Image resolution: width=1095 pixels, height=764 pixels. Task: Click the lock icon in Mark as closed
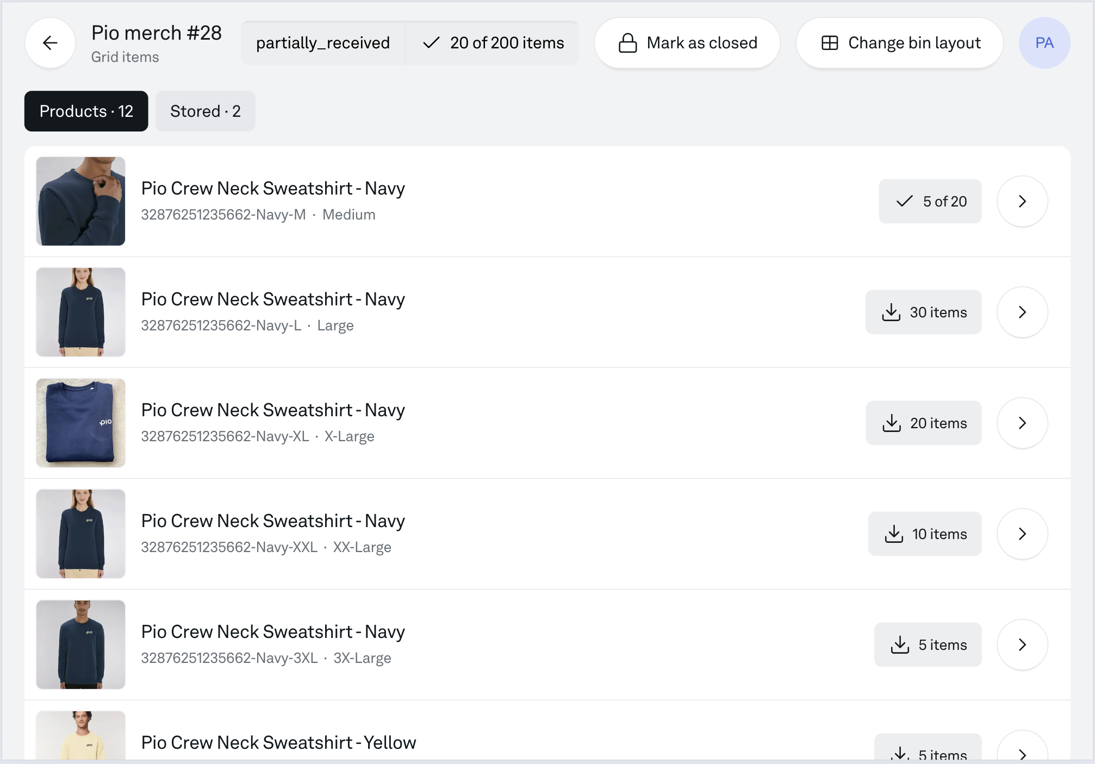pos(627,43)
